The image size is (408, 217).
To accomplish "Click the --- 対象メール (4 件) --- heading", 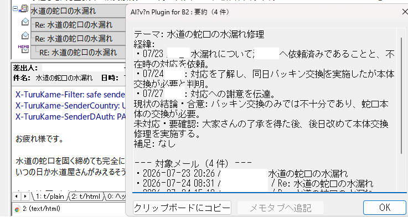I will 193,164.
